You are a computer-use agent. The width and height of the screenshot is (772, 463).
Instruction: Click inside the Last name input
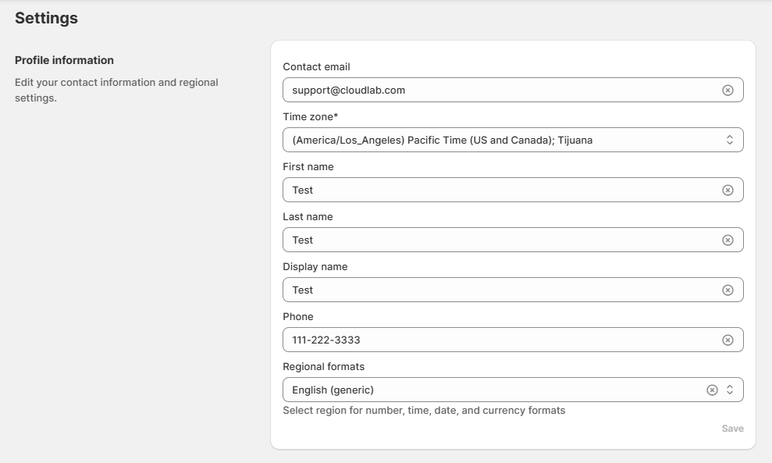[500, 240]
